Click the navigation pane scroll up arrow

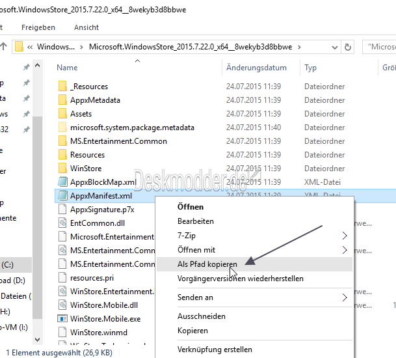[x=37, y=66]
